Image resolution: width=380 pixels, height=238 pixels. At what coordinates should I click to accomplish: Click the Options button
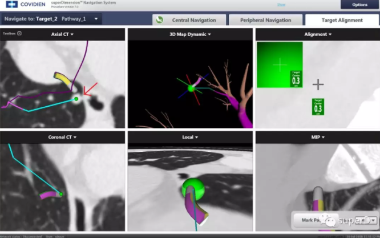(x=359, y=5)
